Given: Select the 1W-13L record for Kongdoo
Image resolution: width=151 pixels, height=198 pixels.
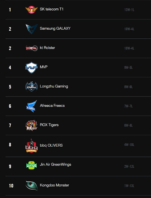Looking at the screenshot, I should pyautogui.click(x=129, y=186).
